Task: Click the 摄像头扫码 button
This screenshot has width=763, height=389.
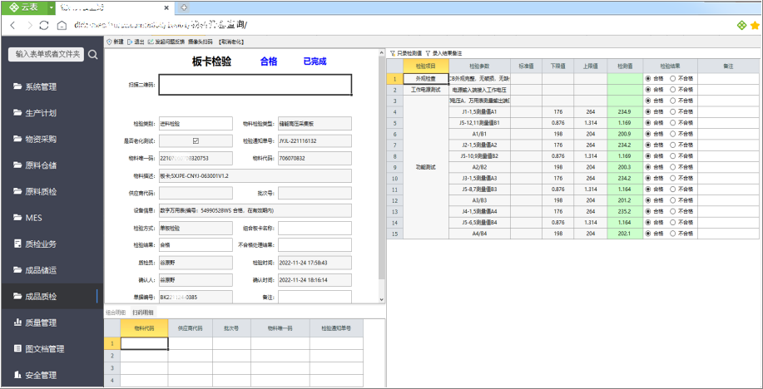Action: pyautogui.click(x=200, y=42)
